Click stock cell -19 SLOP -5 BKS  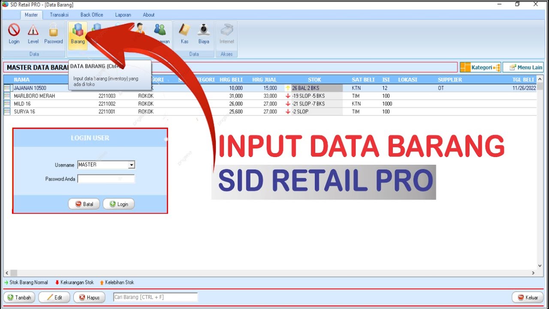pos(317,96)
